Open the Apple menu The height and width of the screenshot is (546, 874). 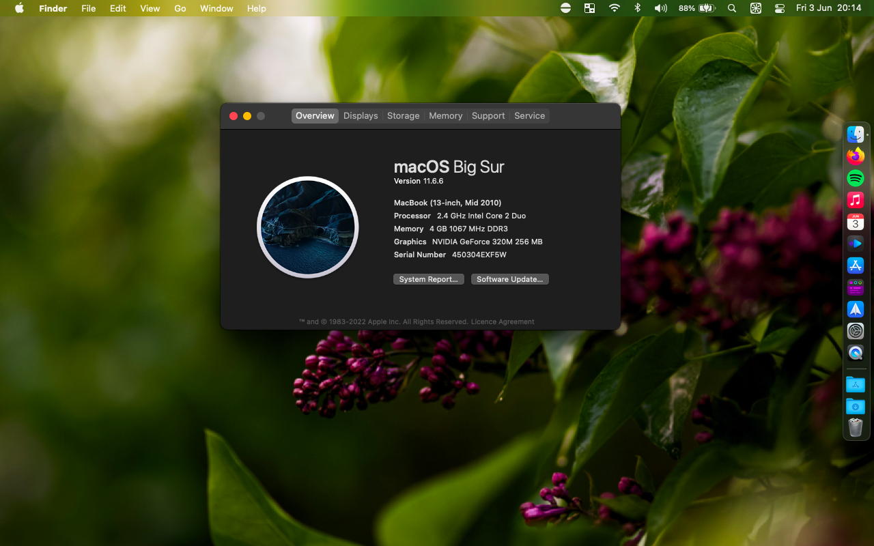19,8
